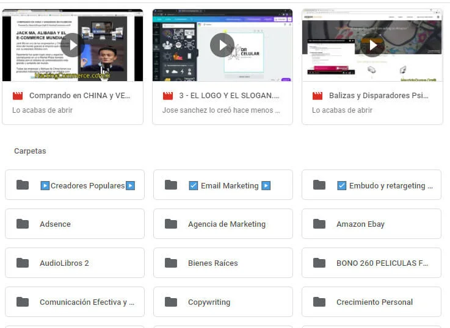The image size is (450, 328).
Task: Click the Comunicación Efectiva folder icon
Action: [x=23, y=302]
